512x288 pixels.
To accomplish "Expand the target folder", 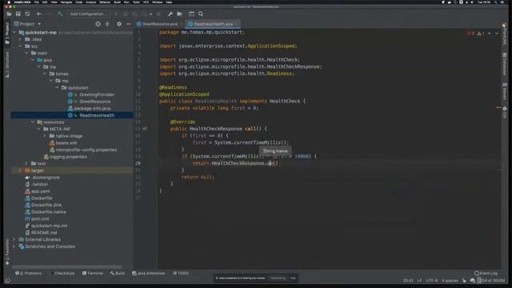I will (x=20, y=170).
